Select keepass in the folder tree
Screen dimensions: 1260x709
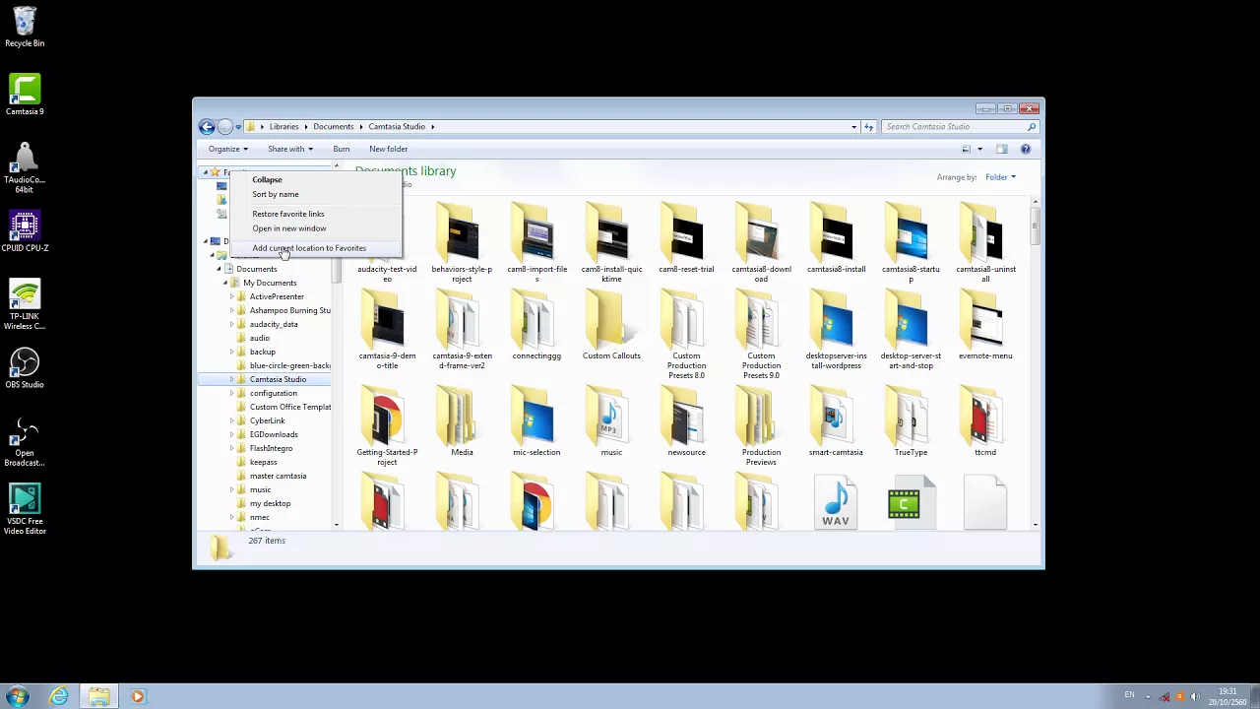pyautogui.click(x=263, y=462)
